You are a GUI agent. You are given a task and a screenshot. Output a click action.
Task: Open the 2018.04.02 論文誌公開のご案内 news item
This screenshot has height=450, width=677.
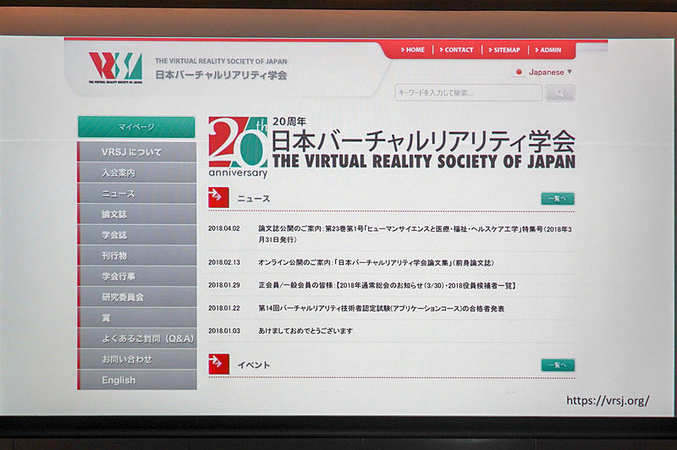(415, 233)
